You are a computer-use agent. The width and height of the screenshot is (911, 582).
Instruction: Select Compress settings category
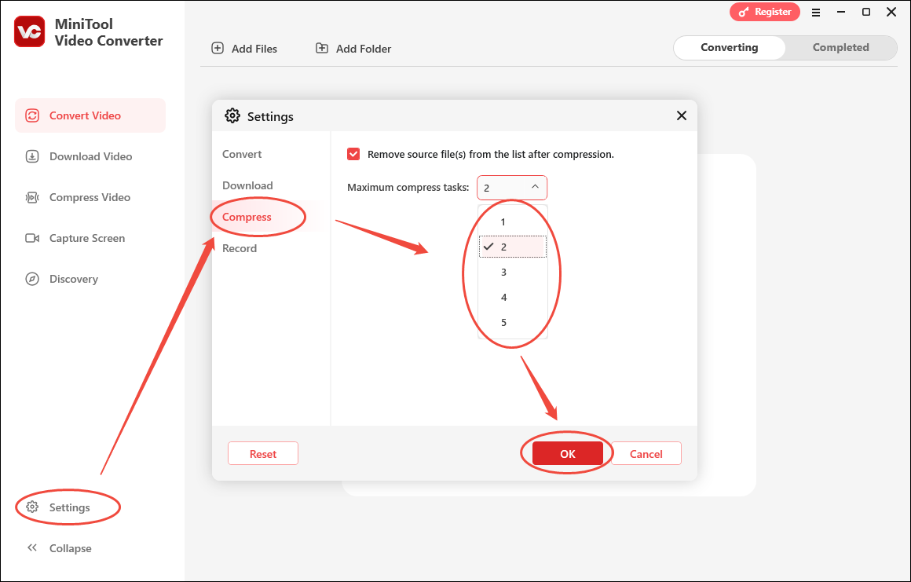(x=271, y=217)
